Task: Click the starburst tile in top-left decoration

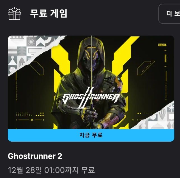Action: (x=31, y=42)
